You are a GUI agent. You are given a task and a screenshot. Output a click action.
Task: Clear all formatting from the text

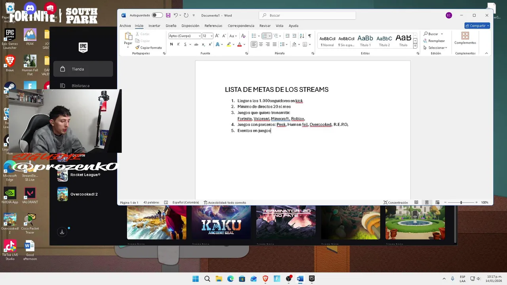tap(244, 36)
